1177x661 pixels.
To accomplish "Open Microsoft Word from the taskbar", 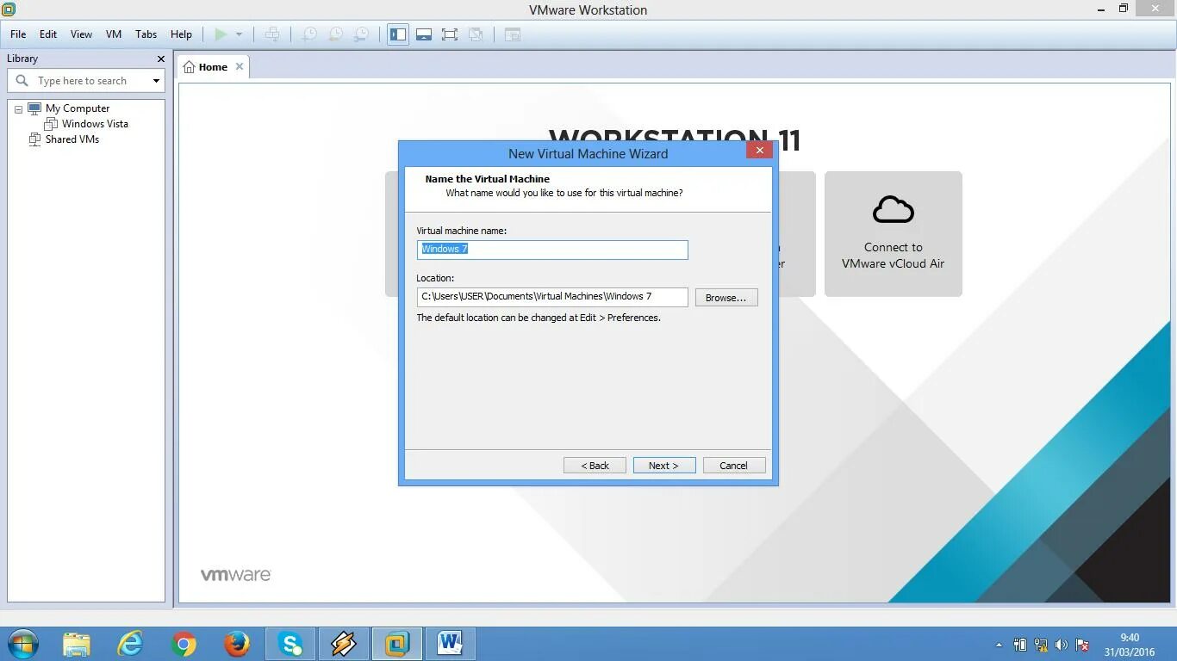I will (450, 644).
